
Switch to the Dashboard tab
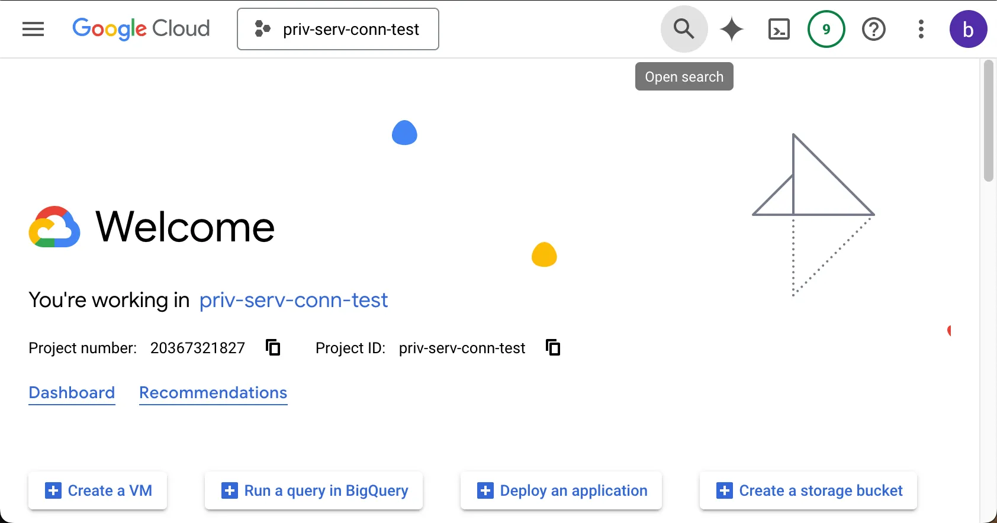pyautogui.click(x=71, y=393)
